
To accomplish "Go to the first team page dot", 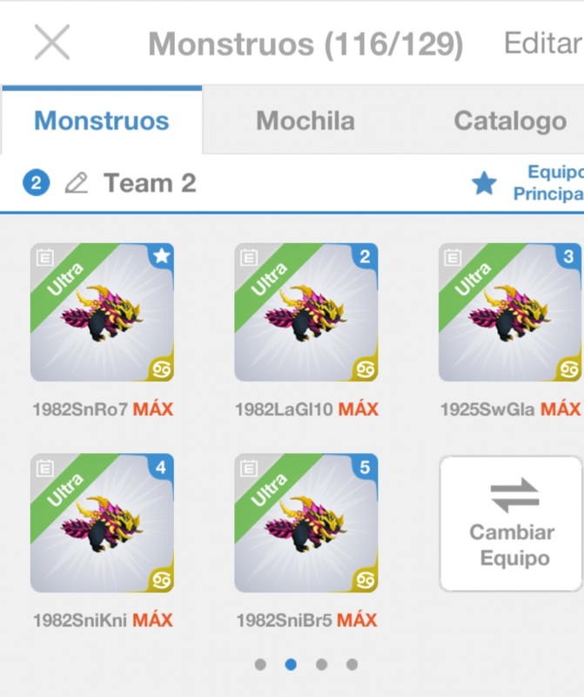I will point(261,665).
